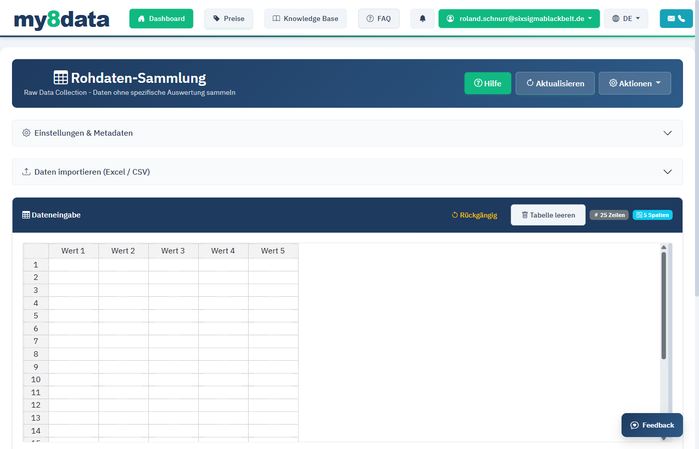699x449 pixels.
Task: Select the Wert 5 column header
Action: click(273, 251)
